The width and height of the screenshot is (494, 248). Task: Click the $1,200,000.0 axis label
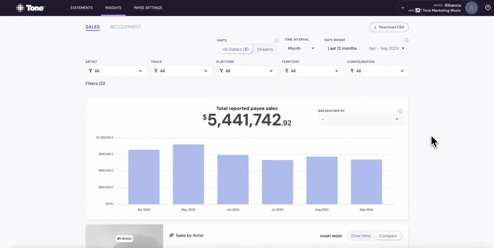tap(105, 137)
